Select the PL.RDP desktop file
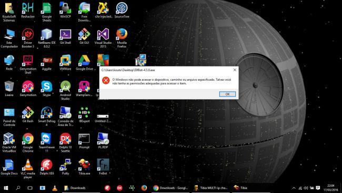 click(103, 141)
